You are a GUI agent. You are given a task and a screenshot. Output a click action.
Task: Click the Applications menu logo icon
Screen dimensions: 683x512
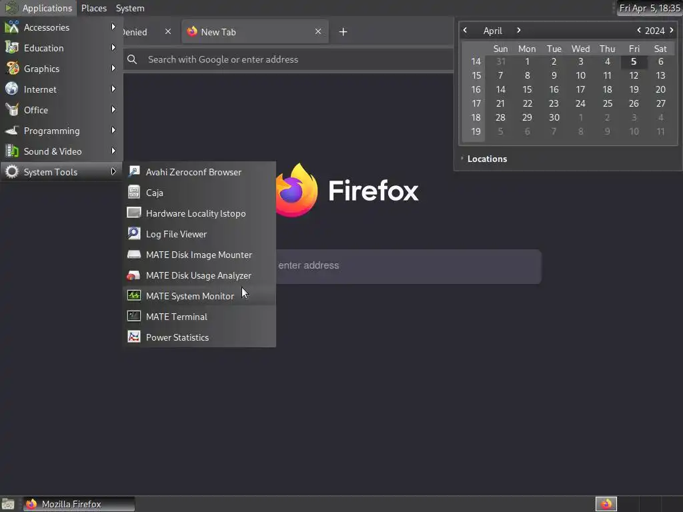(11, 8)
